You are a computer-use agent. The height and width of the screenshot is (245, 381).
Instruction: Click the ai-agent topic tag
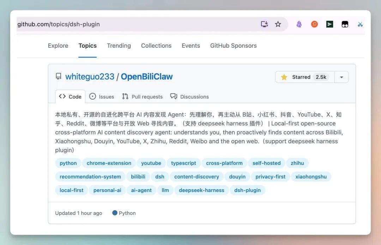pyautogui.click(x=141, y=190)
